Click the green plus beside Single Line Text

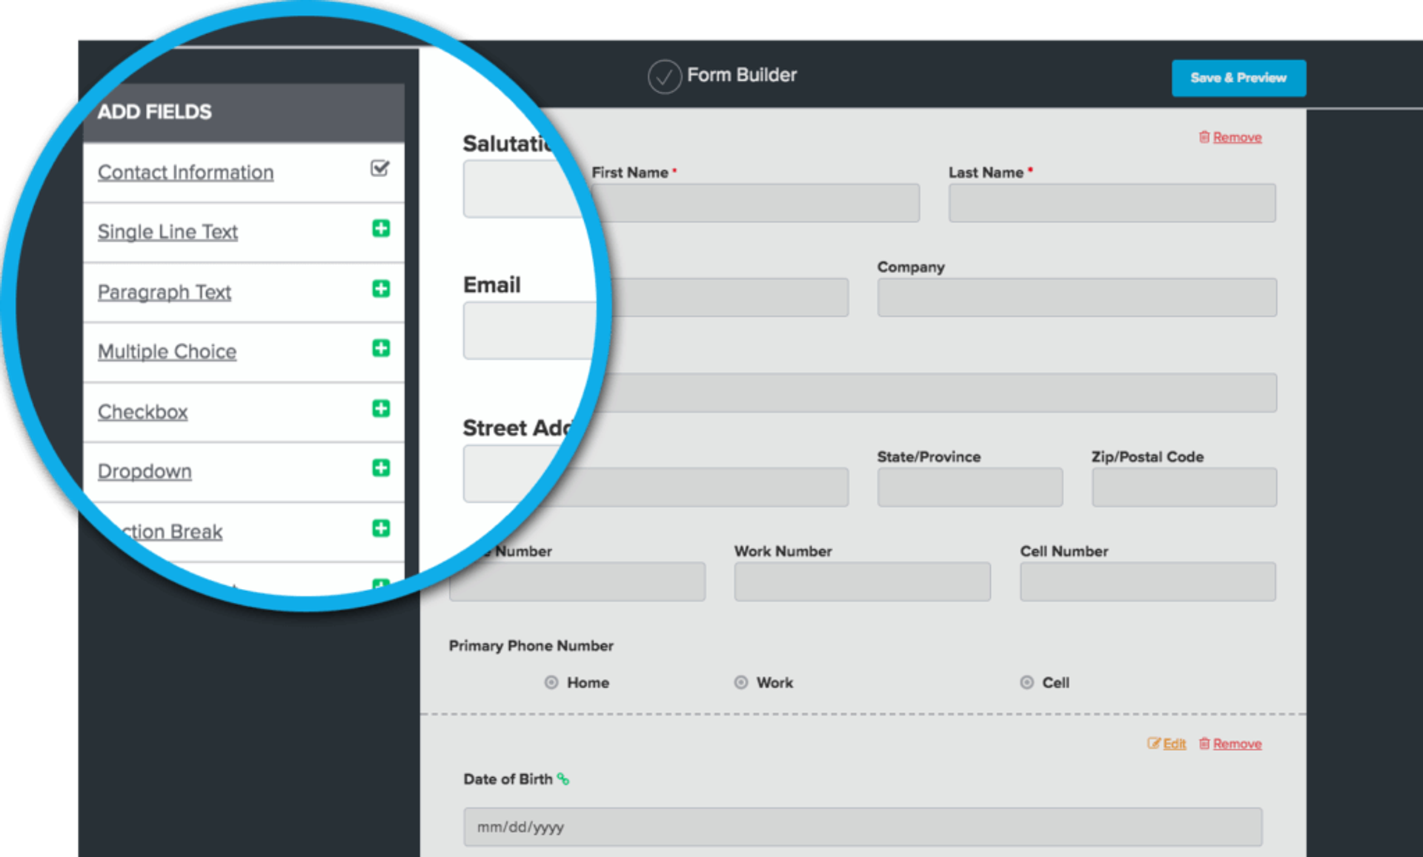(x=381, y=229)
